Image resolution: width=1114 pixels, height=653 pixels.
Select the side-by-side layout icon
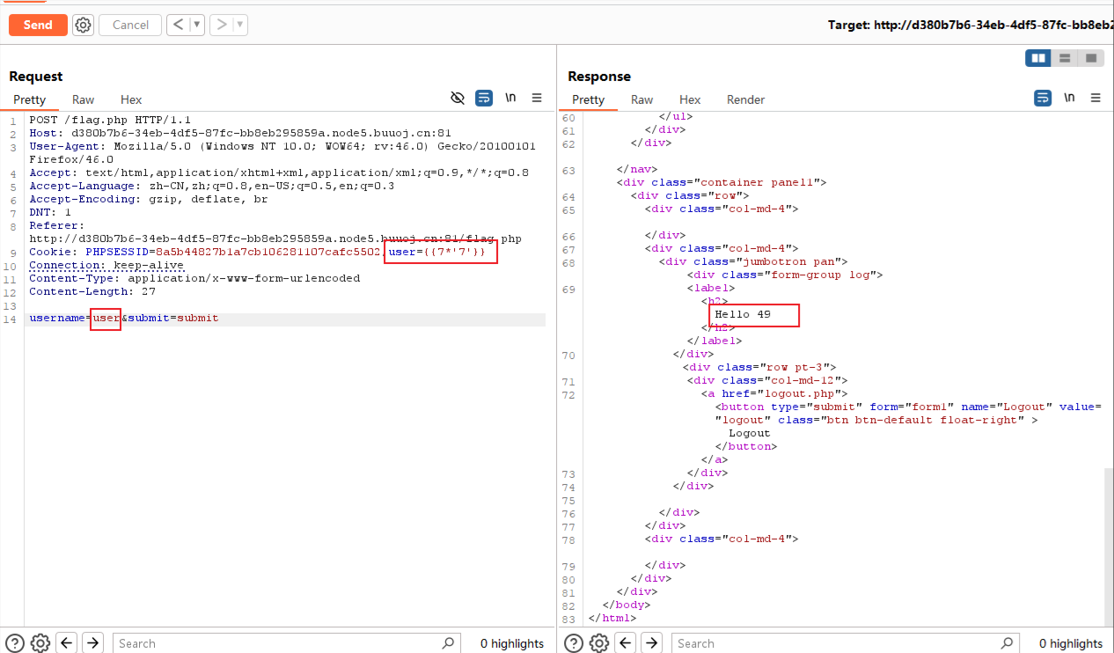click(x=1038, y=58)
